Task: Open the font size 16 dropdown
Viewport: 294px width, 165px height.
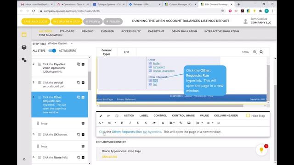Action: point(112,123)
